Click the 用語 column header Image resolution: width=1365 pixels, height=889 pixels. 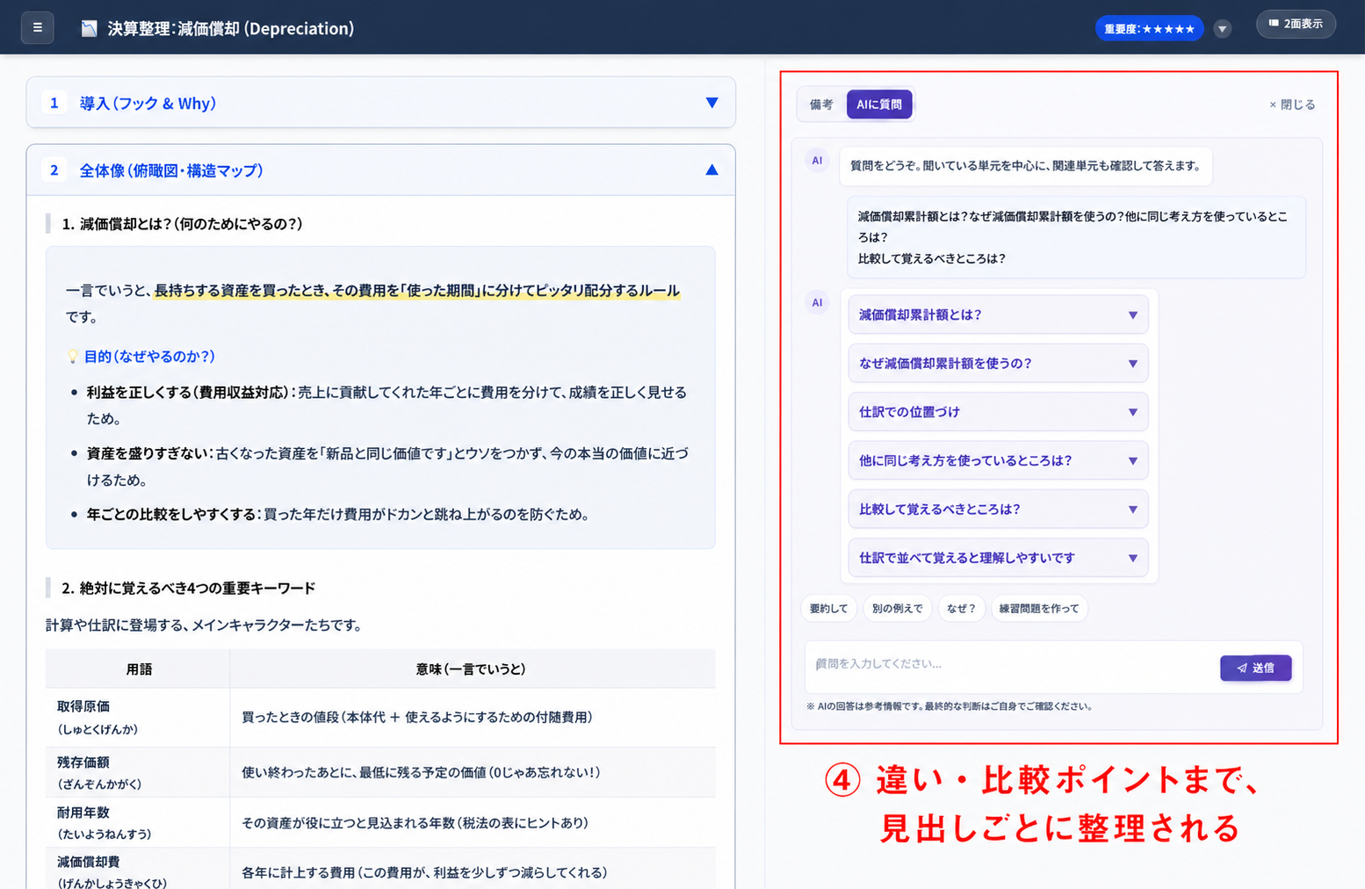139,669
